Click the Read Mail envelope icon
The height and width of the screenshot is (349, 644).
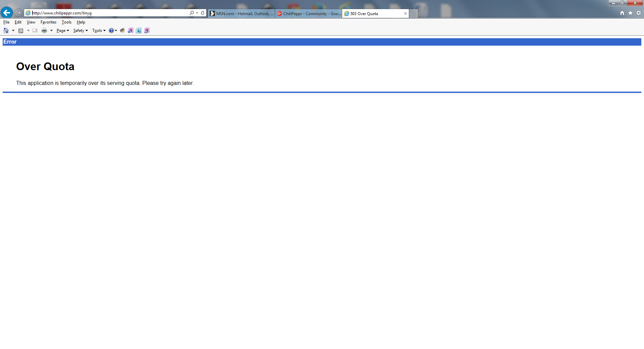click(35, 31)
